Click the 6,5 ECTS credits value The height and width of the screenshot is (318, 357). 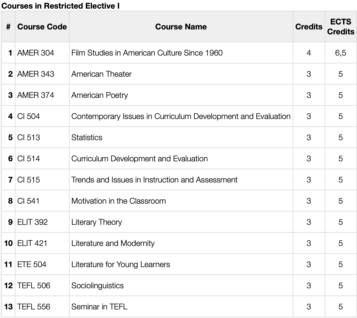[x=341, y=53]
